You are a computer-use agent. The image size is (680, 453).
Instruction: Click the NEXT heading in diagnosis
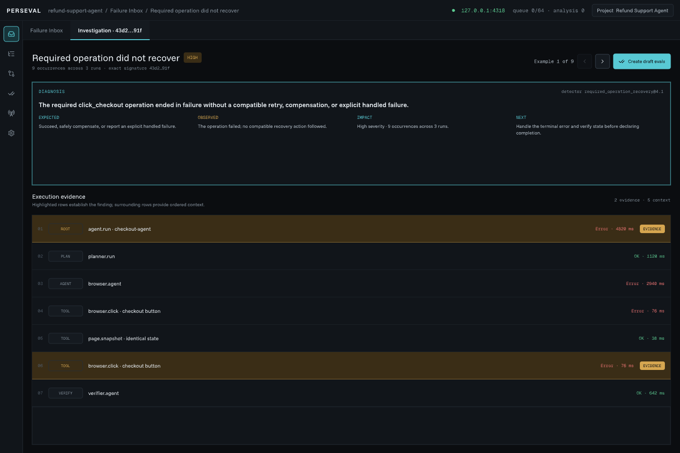521,117
